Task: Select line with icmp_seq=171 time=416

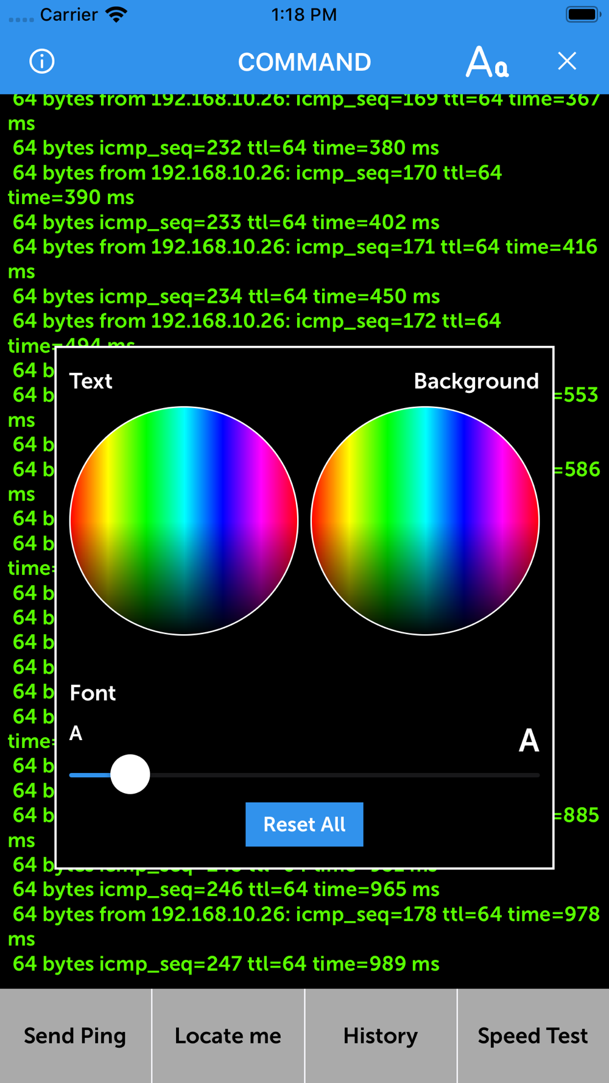Action: coord(303,259)
